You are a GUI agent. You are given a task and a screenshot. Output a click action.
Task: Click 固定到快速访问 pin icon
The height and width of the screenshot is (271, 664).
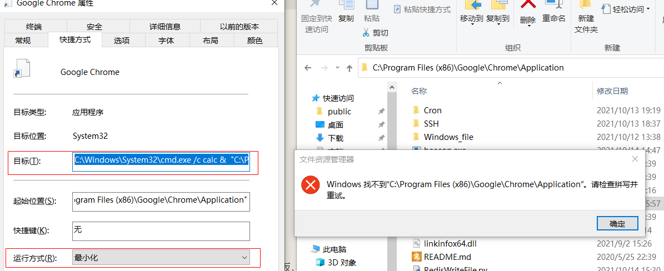pyautogui.click(x=316, y=4)
